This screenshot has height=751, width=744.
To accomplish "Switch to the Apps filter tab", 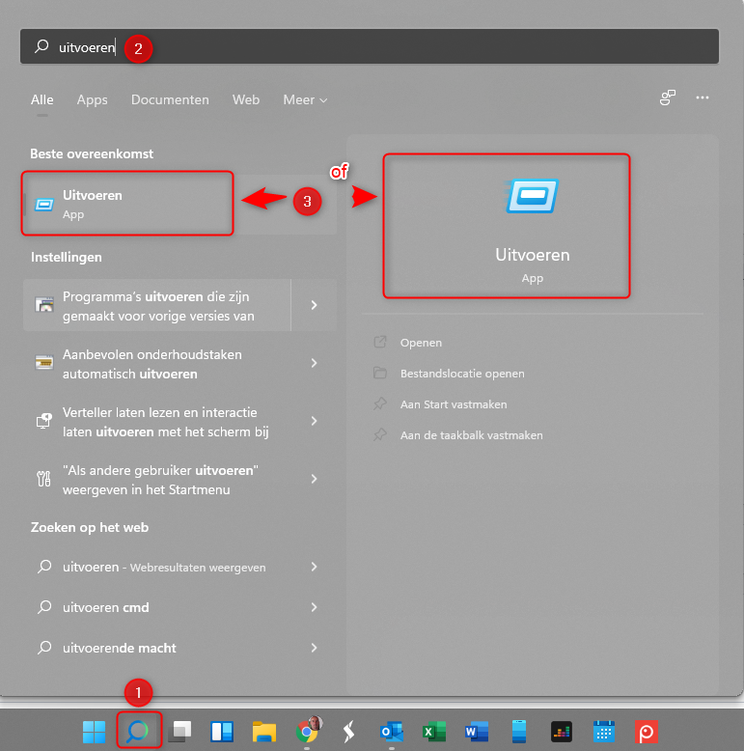I will 93,100.
